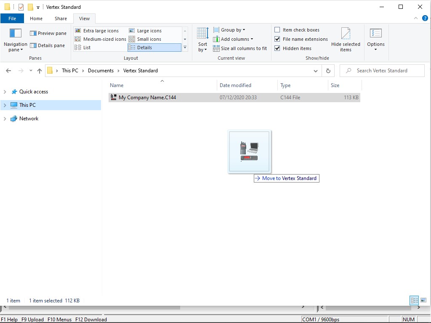Click Vertex Standard breadcrumb in address bar
The height and width of the screenshot is (323, 431).
tap(141, 71)
